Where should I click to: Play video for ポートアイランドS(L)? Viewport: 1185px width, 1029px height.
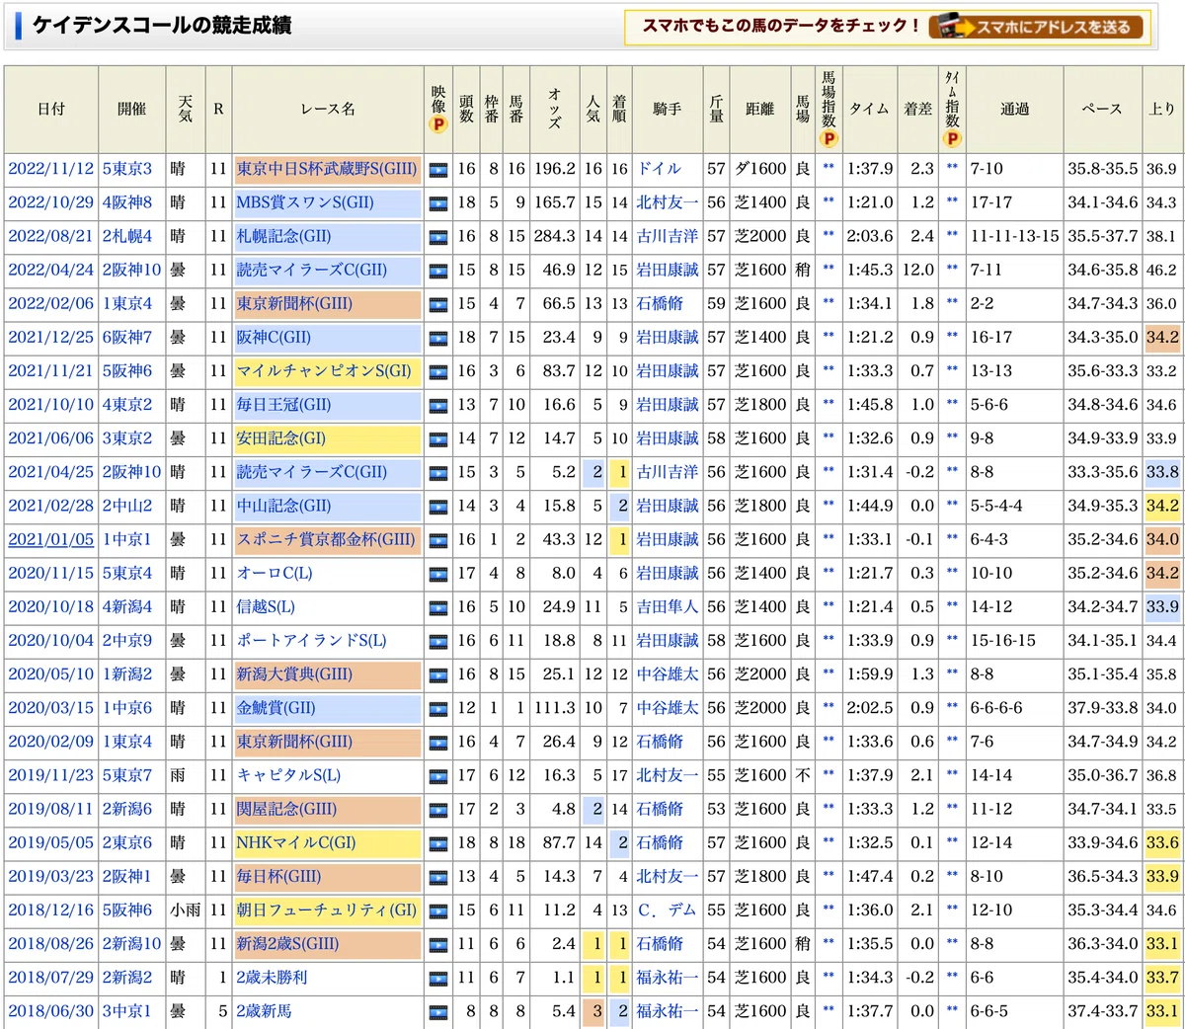438,642
